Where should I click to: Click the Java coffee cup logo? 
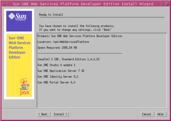[x=25, y=86]
